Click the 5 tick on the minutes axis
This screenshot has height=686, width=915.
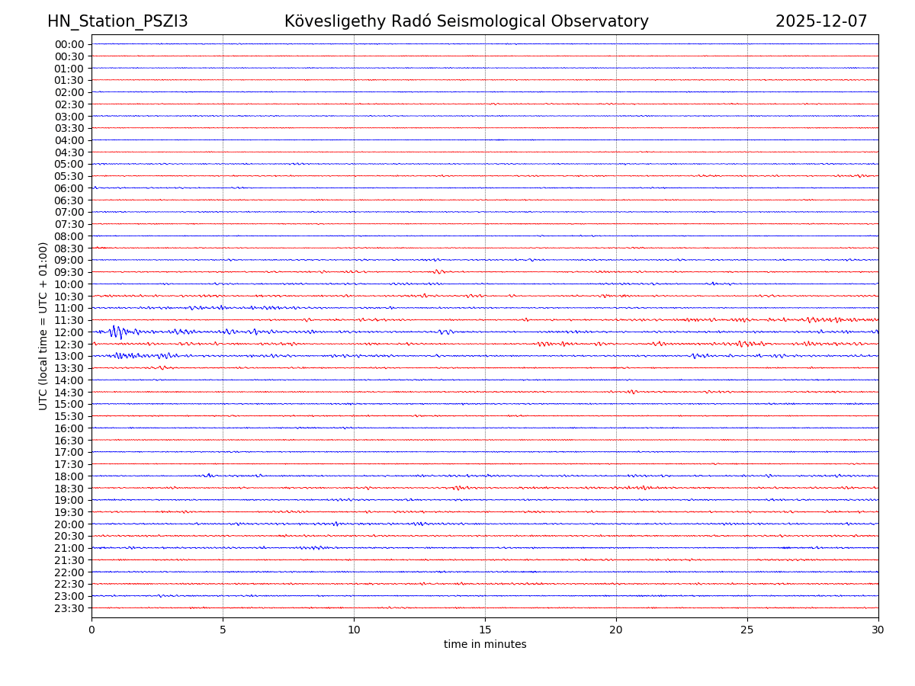[223, 630]
